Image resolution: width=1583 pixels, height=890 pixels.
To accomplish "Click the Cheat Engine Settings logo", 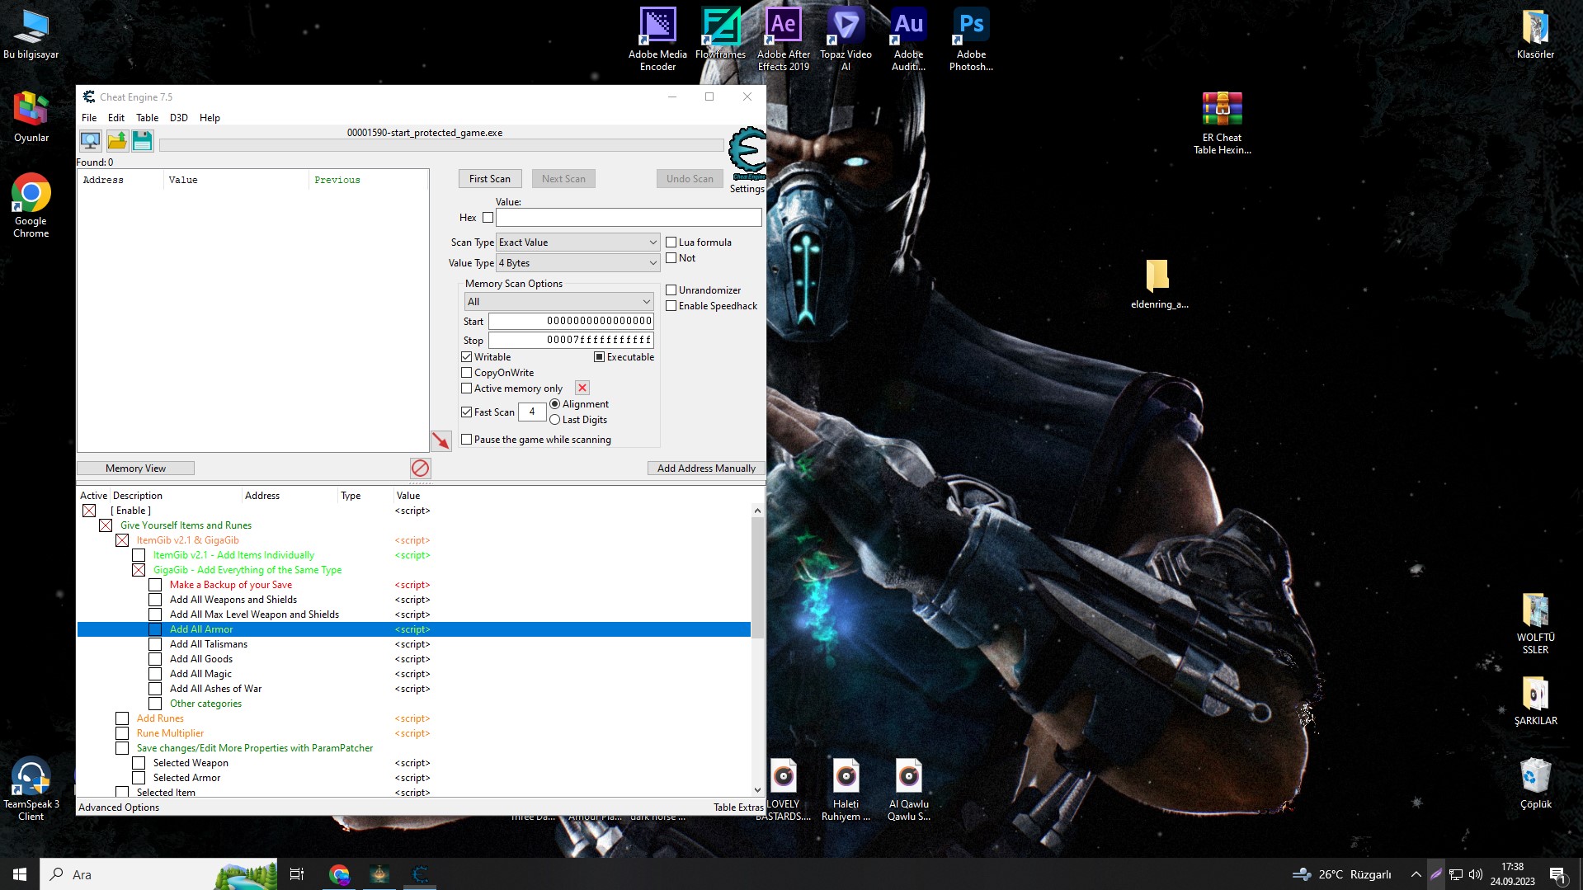I will [747, 153].
